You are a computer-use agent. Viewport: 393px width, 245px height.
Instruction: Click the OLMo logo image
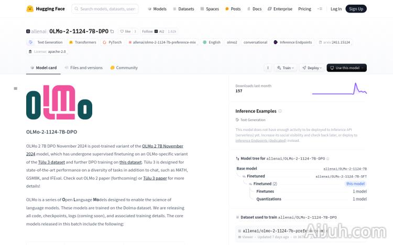tap(59, 105)
